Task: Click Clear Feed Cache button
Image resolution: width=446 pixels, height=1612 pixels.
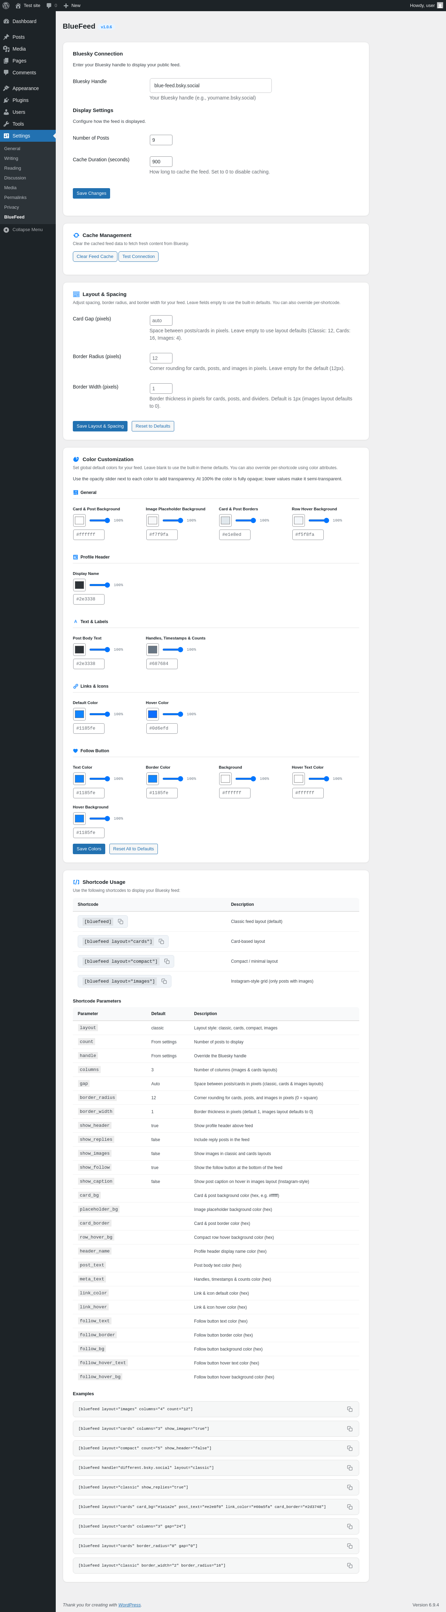Action: click(x=95, y=257)
